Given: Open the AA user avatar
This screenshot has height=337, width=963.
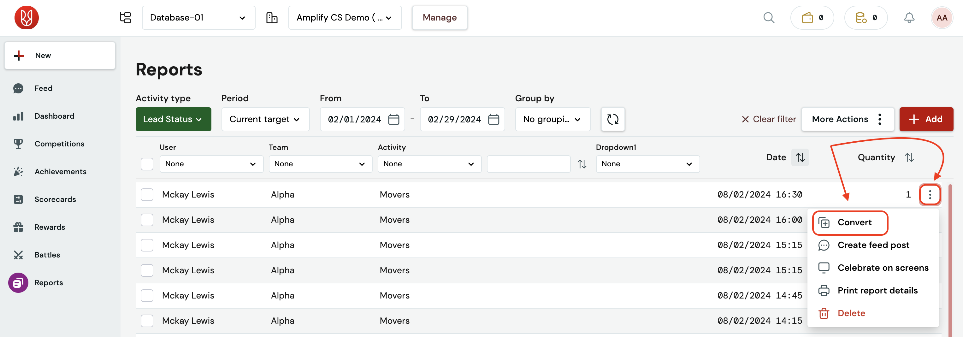Looking at the screenshot, I should pos(942,18).
